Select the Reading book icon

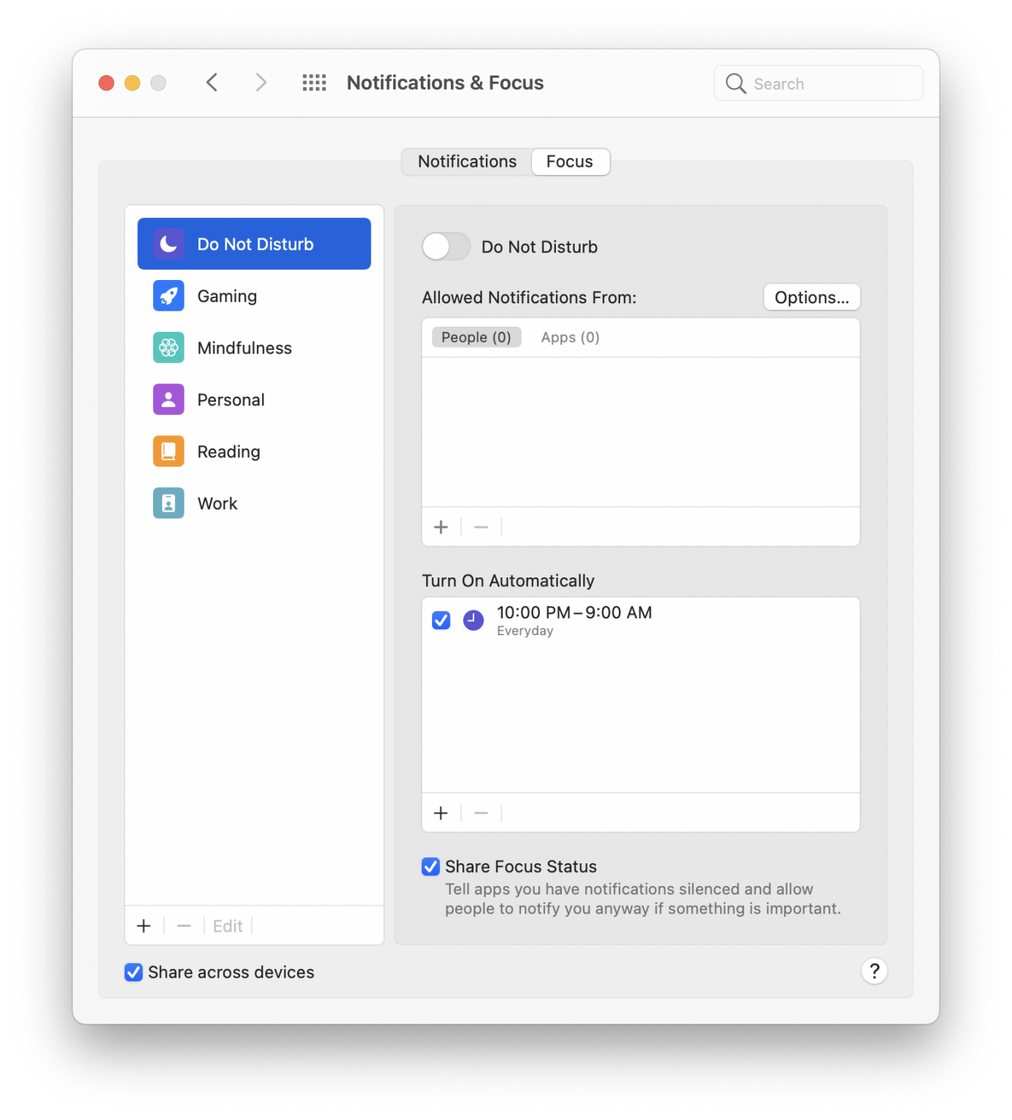(168, 451)
